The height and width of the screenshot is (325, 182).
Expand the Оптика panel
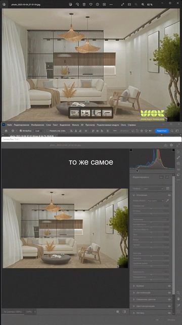click(134, 313)
